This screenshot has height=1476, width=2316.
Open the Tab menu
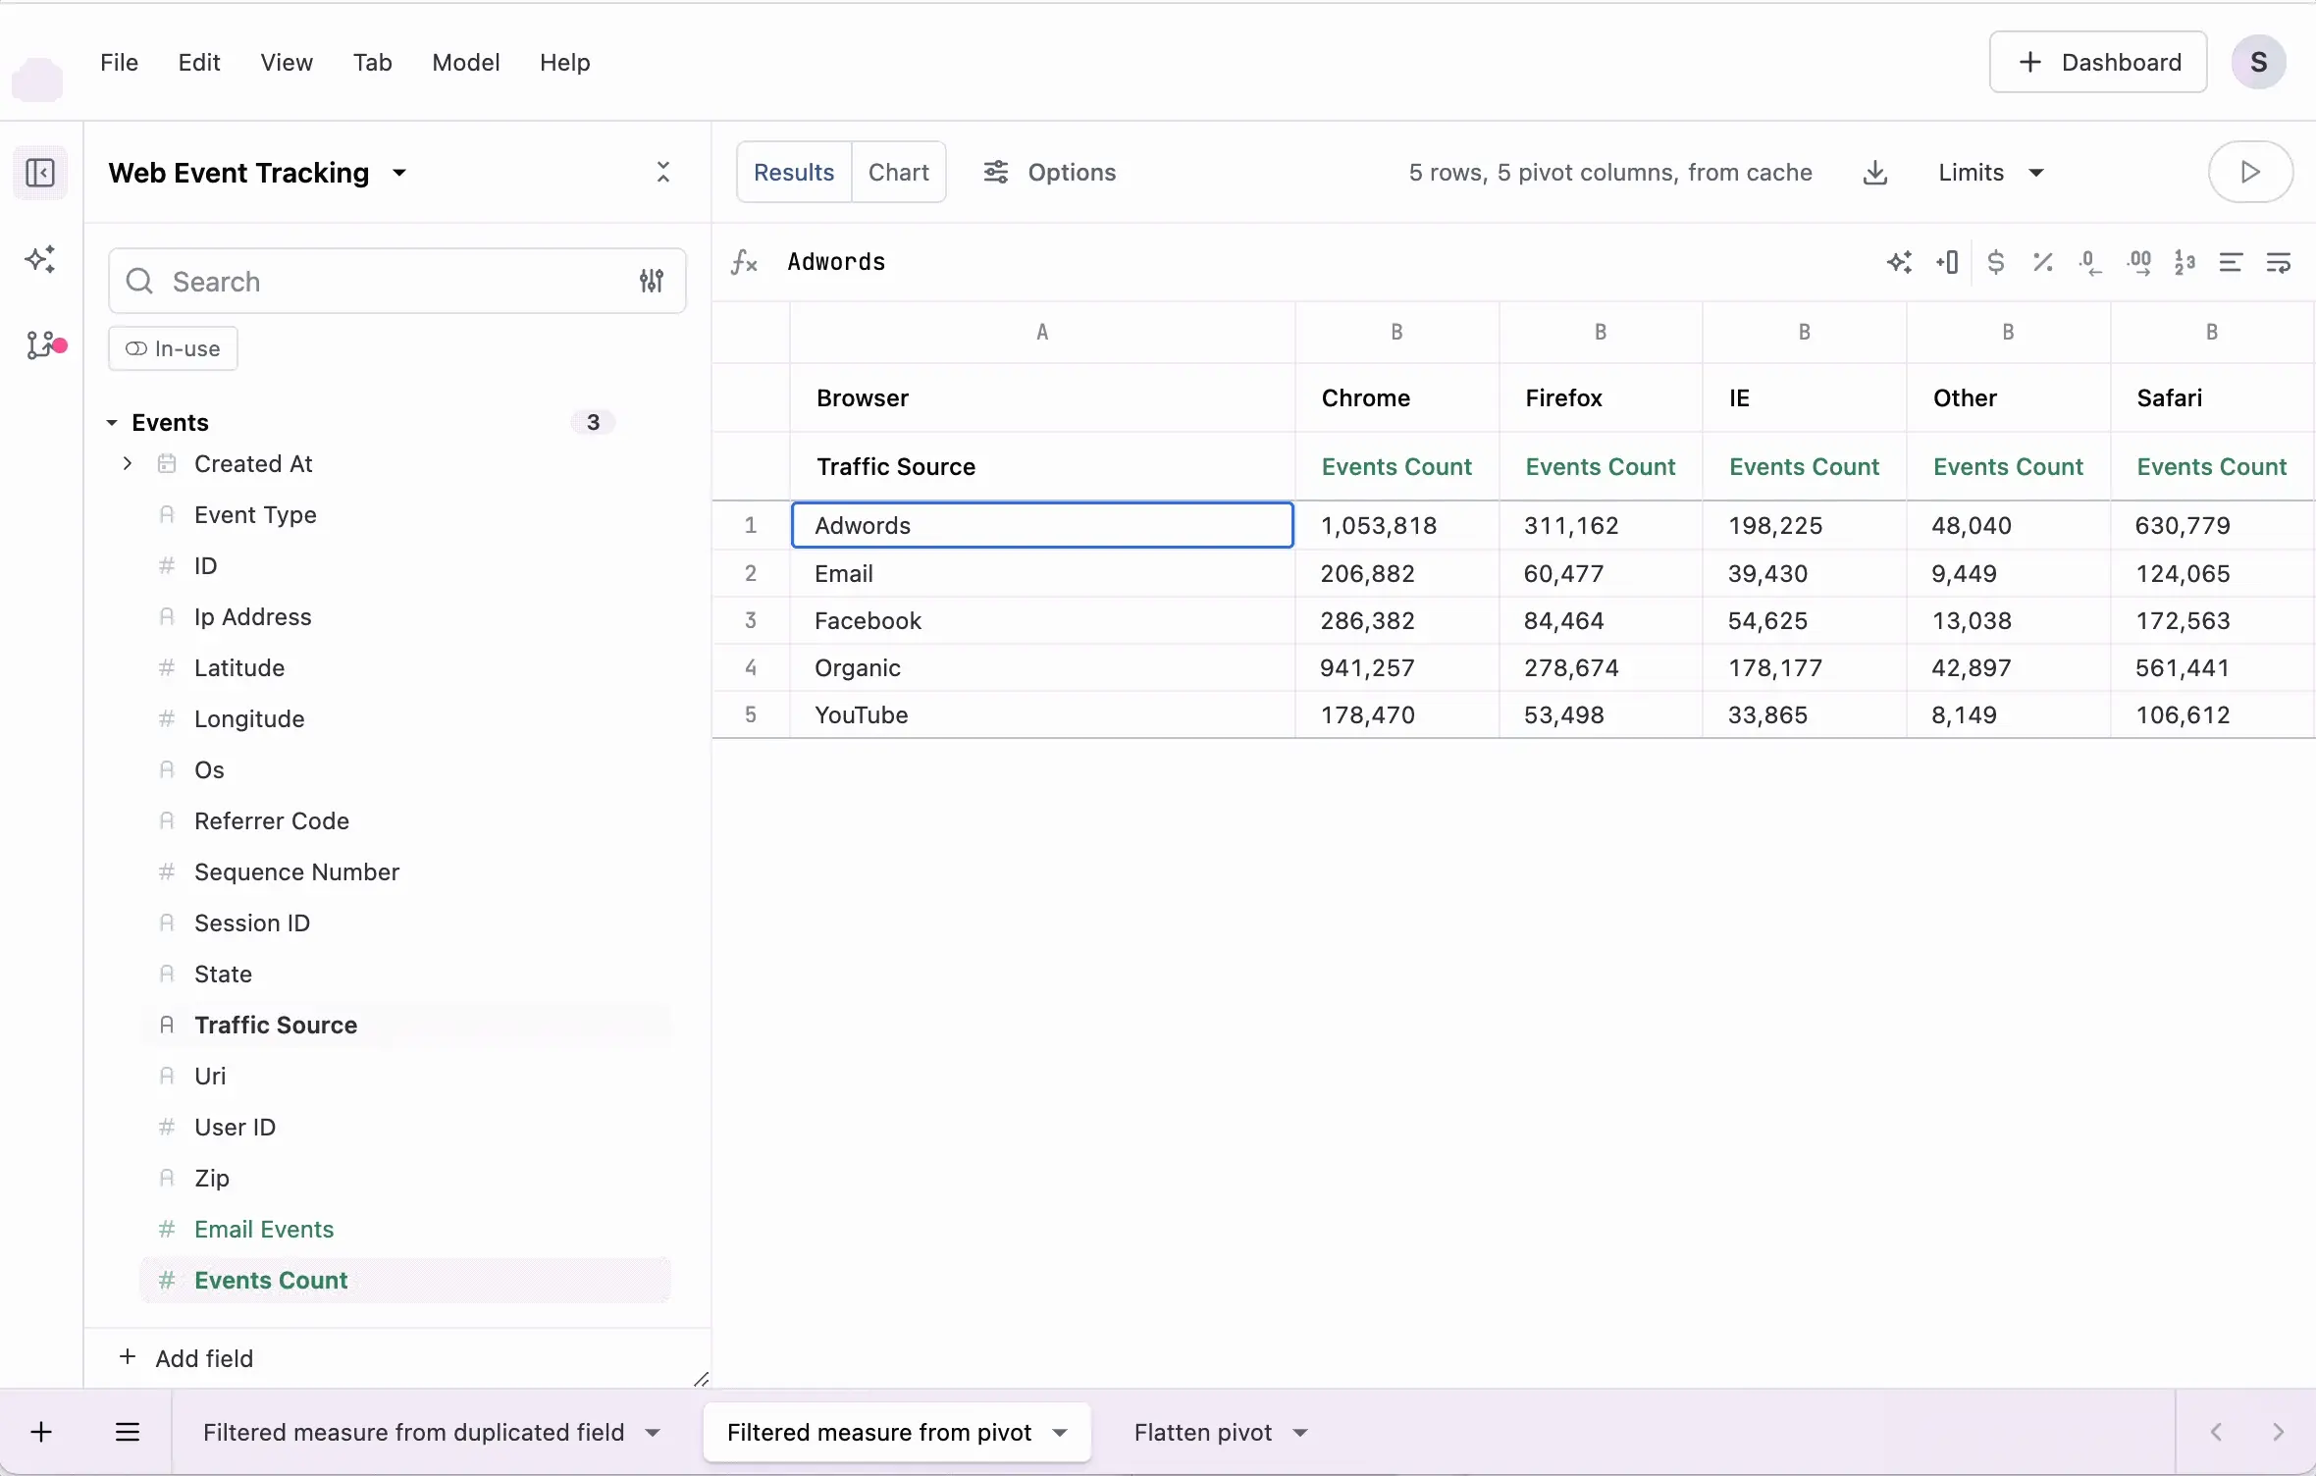tap(373, 62)
